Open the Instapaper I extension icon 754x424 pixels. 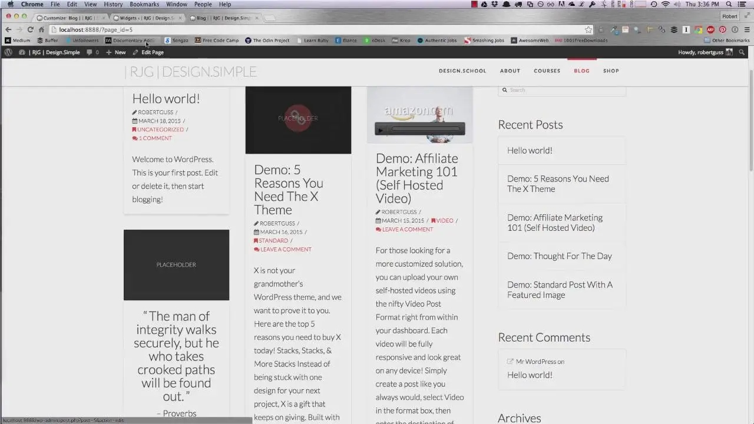point(686,29)
